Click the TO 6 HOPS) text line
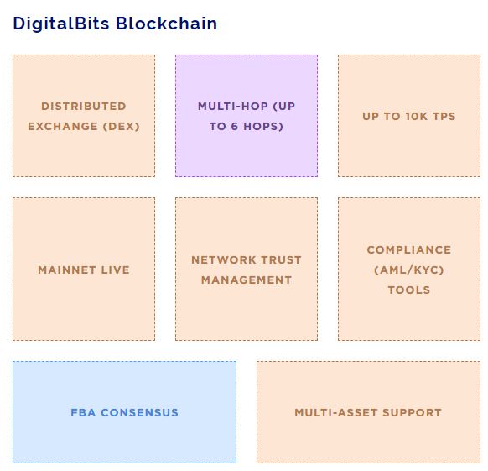Screen dimensions: 488x471 (247, 126)
